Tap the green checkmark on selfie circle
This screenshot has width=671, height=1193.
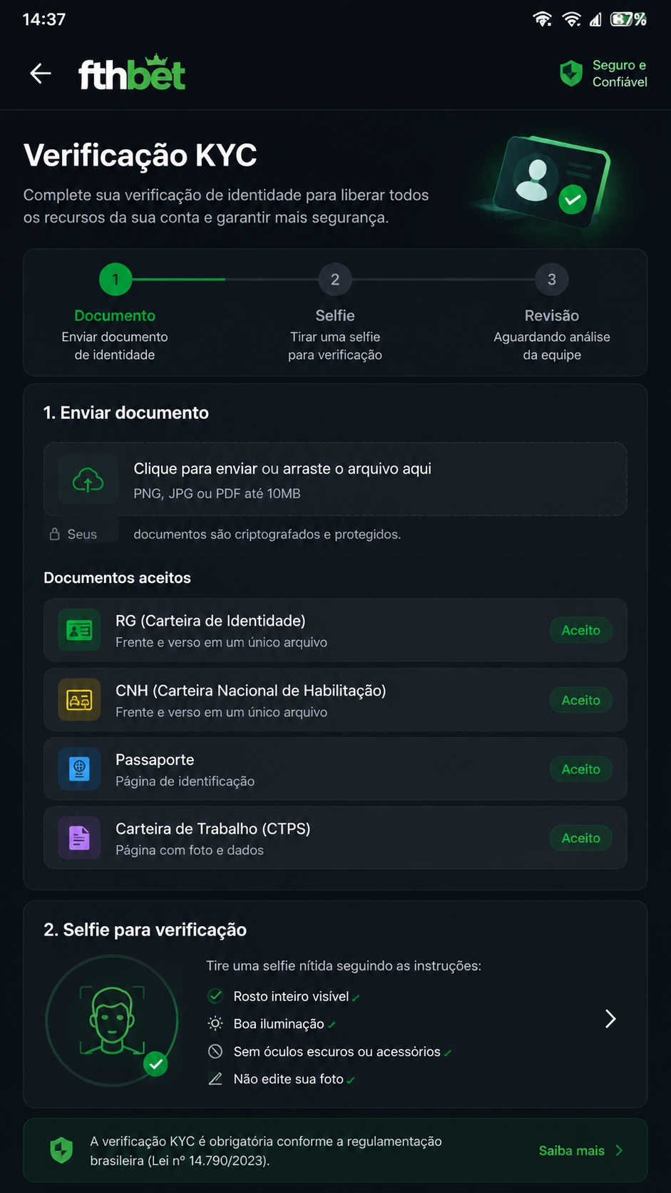(x=156, y=1064)
